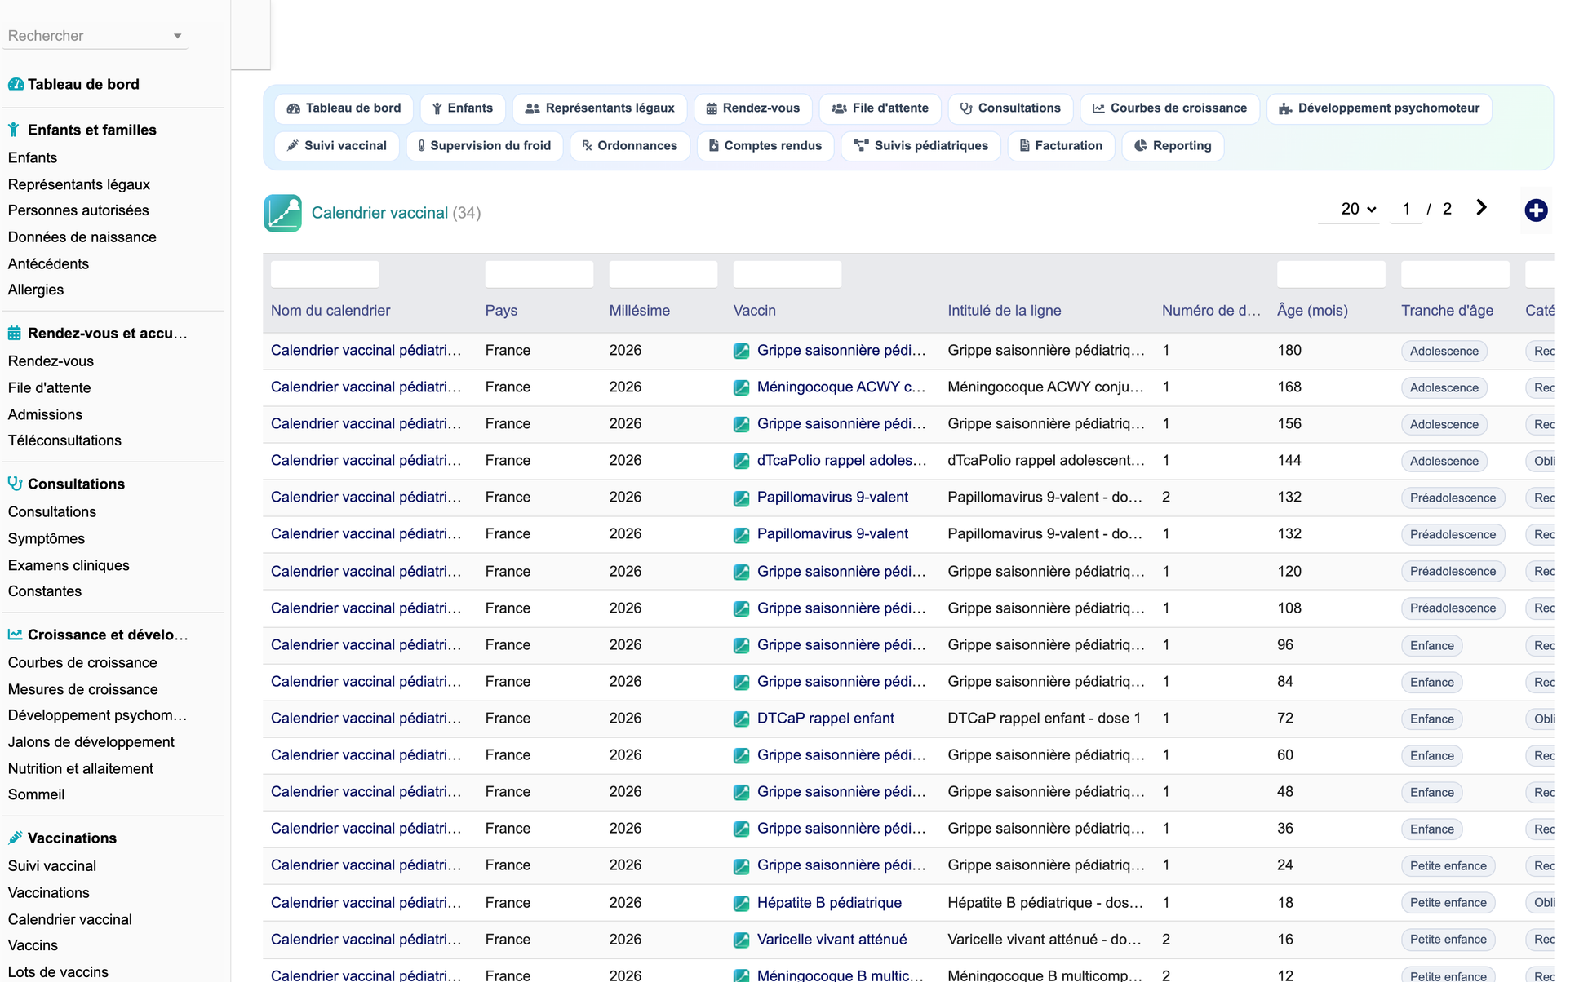Click the Pays column filter field
1588x982 pixels.
(x=539, y=274)
